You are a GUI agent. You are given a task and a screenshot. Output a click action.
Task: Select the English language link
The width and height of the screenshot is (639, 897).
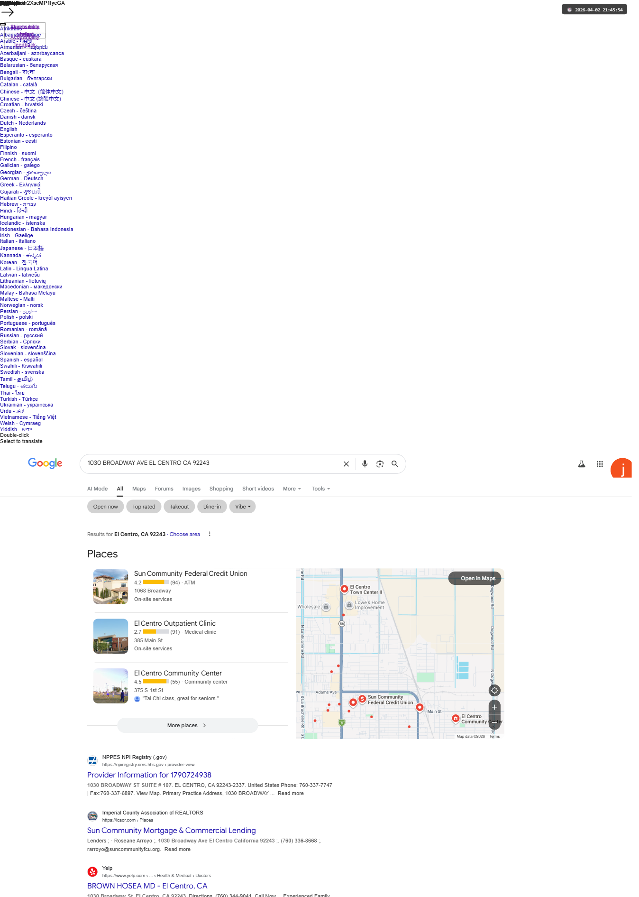tap(9, 129)
